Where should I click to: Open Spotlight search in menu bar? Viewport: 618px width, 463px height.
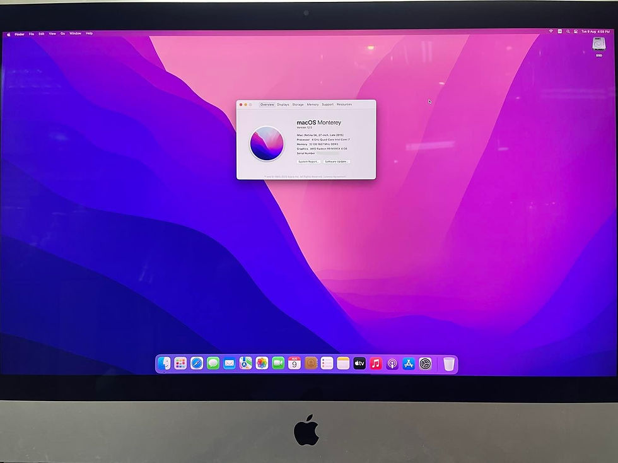coord(568,32)
